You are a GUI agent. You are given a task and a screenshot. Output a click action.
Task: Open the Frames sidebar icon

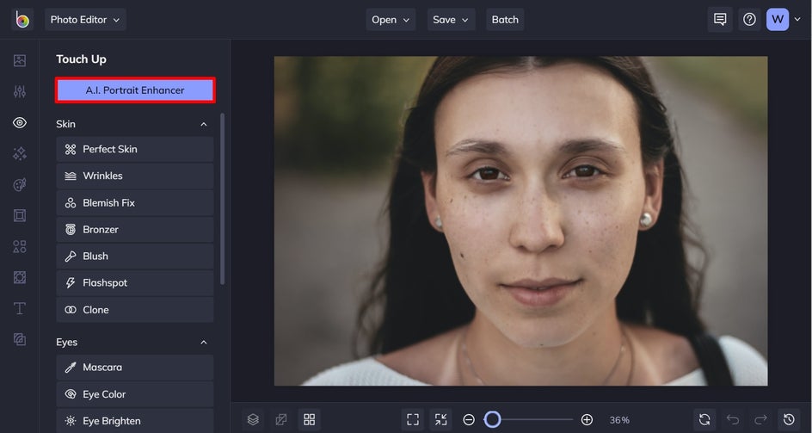[20, 215]
